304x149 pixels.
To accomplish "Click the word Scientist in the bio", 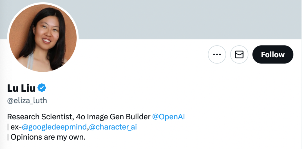I will point(58,117).
